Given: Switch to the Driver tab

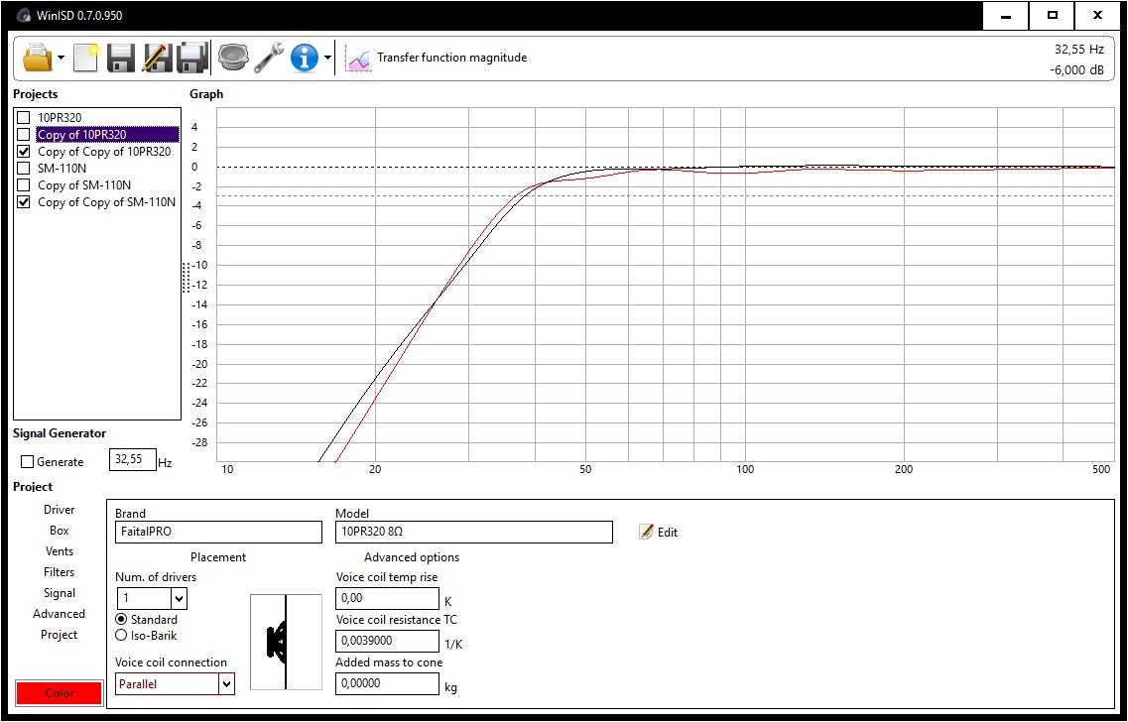Looking at the screenshot, I should (59, 509).
